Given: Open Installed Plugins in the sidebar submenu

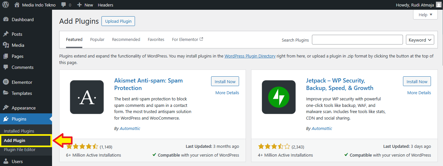Looking at the screenshot, I should 19,131.
